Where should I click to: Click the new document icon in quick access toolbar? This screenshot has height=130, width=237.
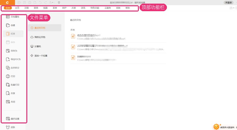point(35,3)
